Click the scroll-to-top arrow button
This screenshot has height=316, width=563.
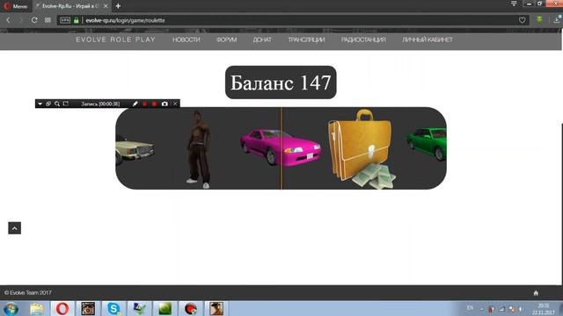pos(15,228)
